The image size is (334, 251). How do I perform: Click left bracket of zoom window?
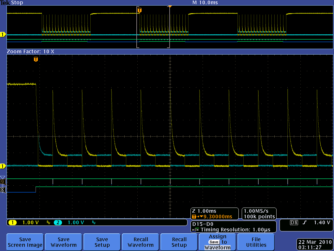(x=138, y=27)
